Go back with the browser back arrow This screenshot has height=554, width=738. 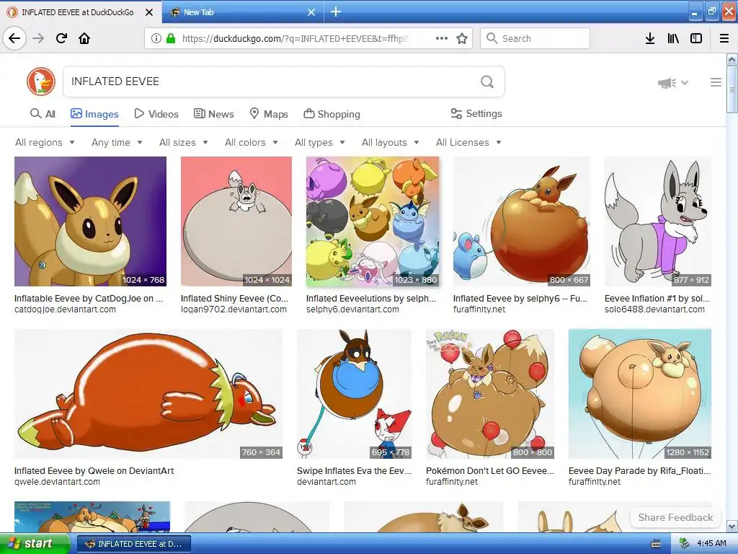[x=14, y=38]
